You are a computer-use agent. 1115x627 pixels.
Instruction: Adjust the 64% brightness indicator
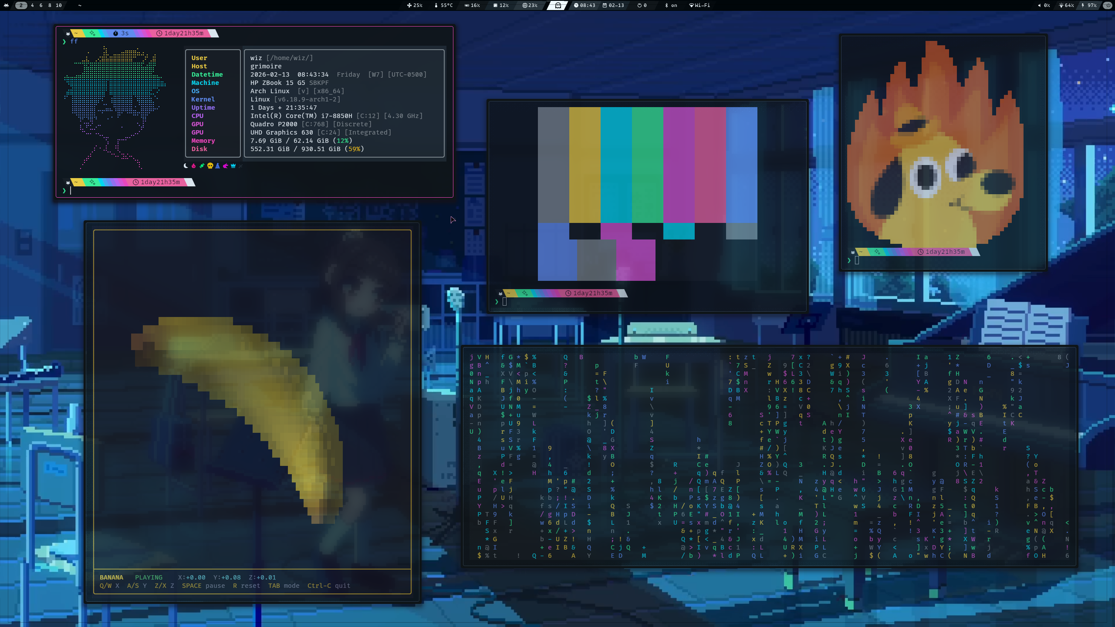pyautogui.click(x=1066, y=6)
